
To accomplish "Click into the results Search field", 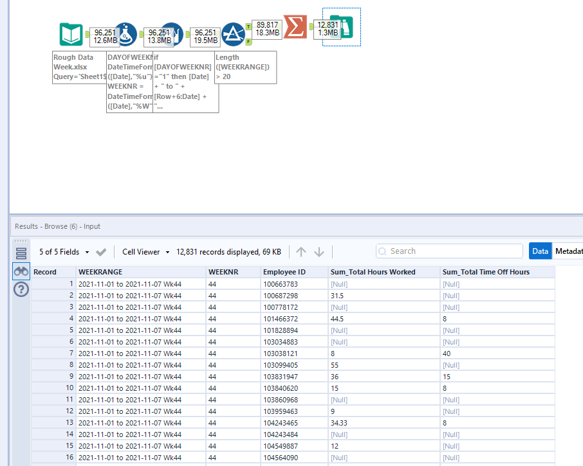I will [450, 251].
